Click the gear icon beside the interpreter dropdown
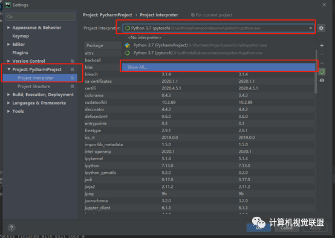335x238 pixels. pos(321,28)
